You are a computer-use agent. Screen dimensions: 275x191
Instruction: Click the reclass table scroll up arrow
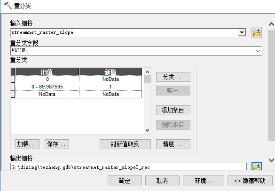click(x=147, y=72)
